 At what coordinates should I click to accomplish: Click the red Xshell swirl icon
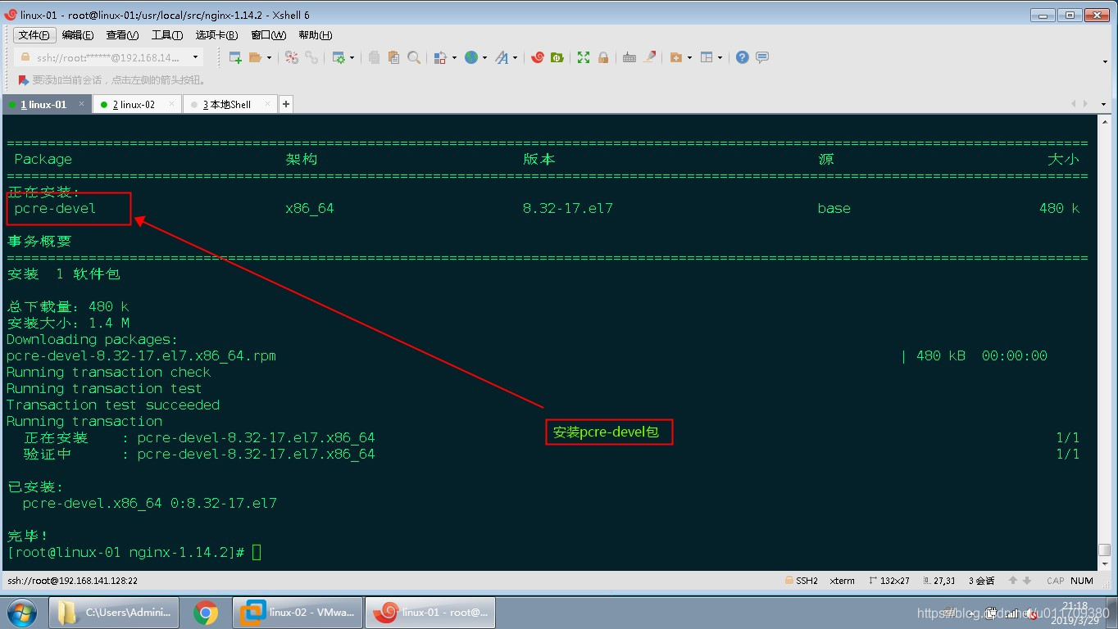(x=538, y=57)
